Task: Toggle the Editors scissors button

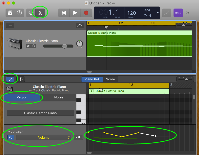Action: (40, 13)
